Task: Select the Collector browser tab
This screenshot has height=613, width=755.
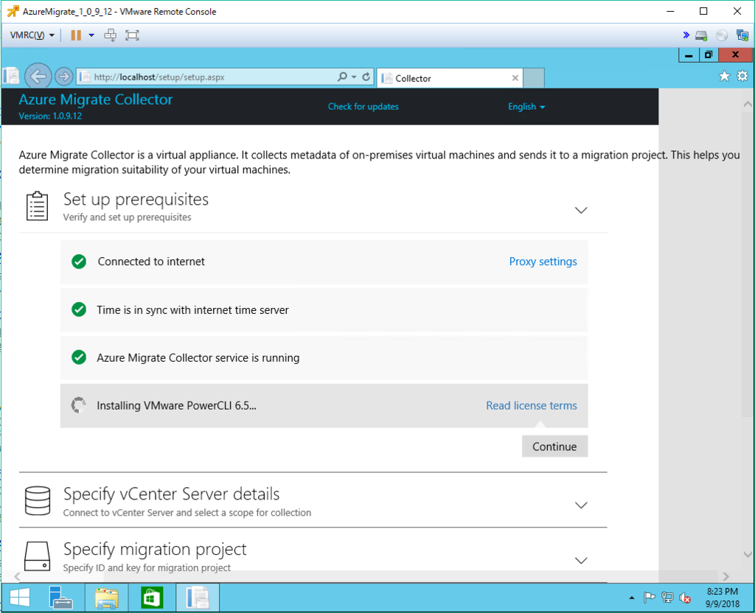Action: 450,78
